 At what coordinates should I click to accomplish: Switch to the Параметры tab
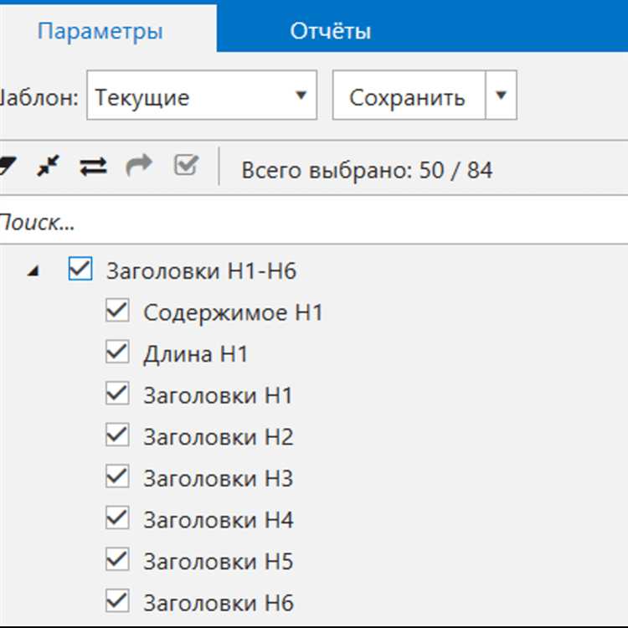(x=100, y=31)
